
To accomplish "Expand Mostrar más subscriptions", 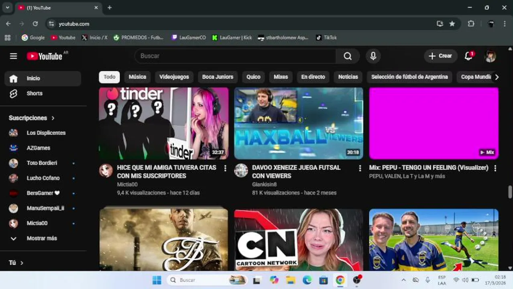I will click(x=43, y=238).
